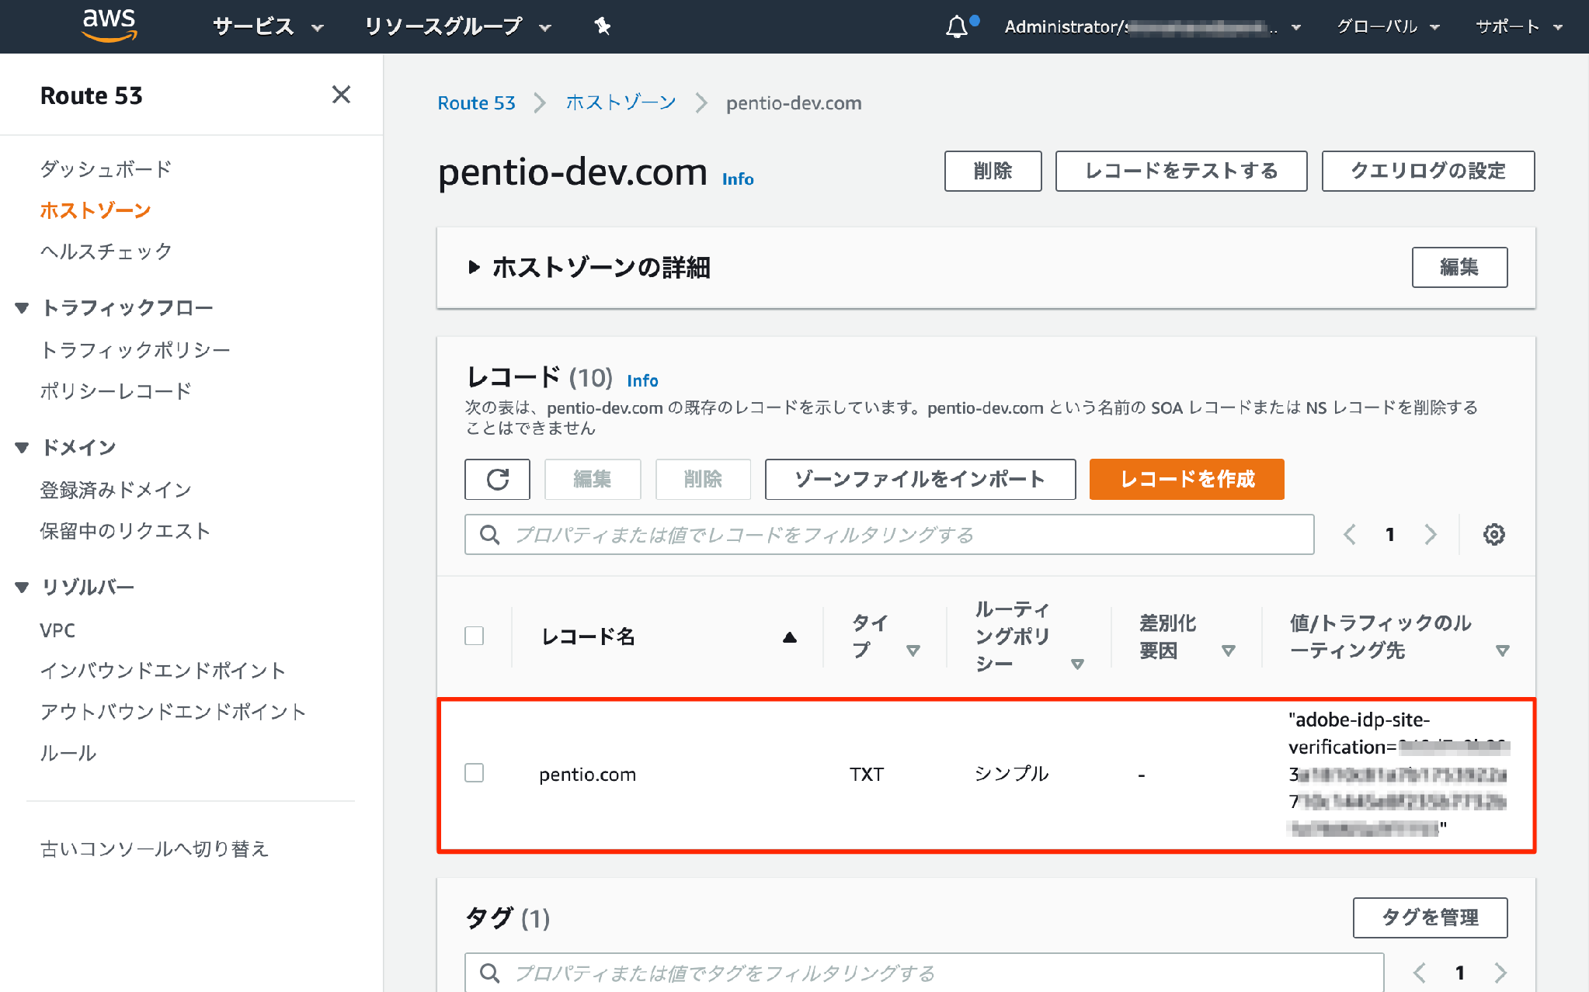This screenshot has height=992, width=1589.
Task: Click the TXT type cell
Action: pos(867,774)
